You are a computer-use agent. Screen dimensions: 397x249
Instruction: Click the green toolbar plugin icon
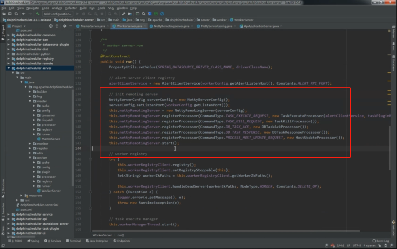coord(156,14)
